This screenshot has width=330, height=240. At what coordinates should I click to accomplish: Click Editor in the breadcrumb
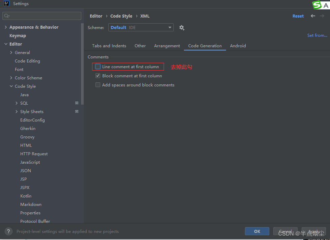pos(96,16)
